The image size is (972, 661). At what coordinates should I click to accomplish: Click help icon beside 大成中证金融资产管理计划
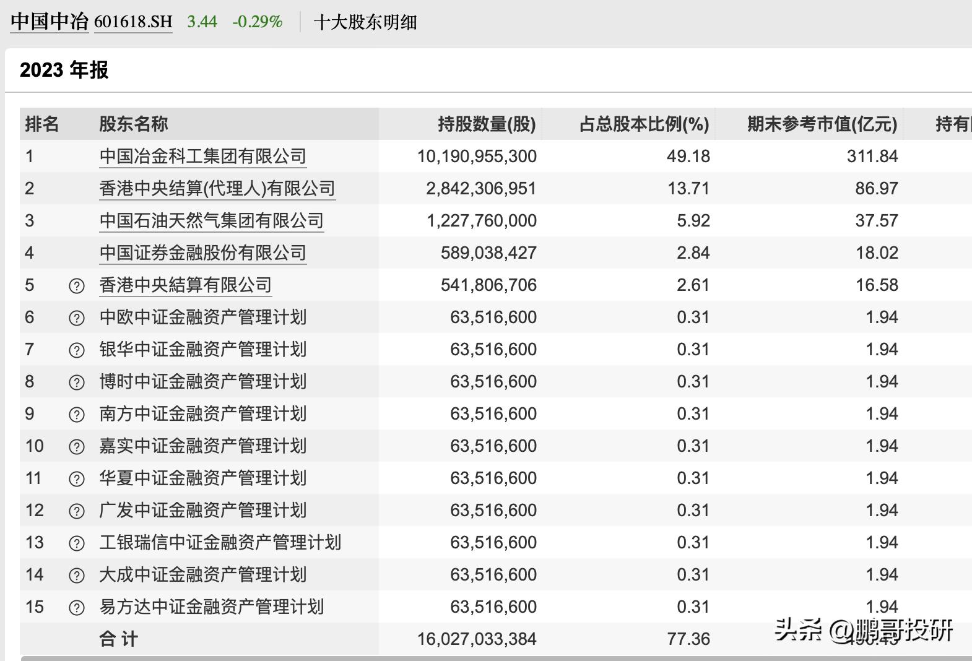click(76, 576)
